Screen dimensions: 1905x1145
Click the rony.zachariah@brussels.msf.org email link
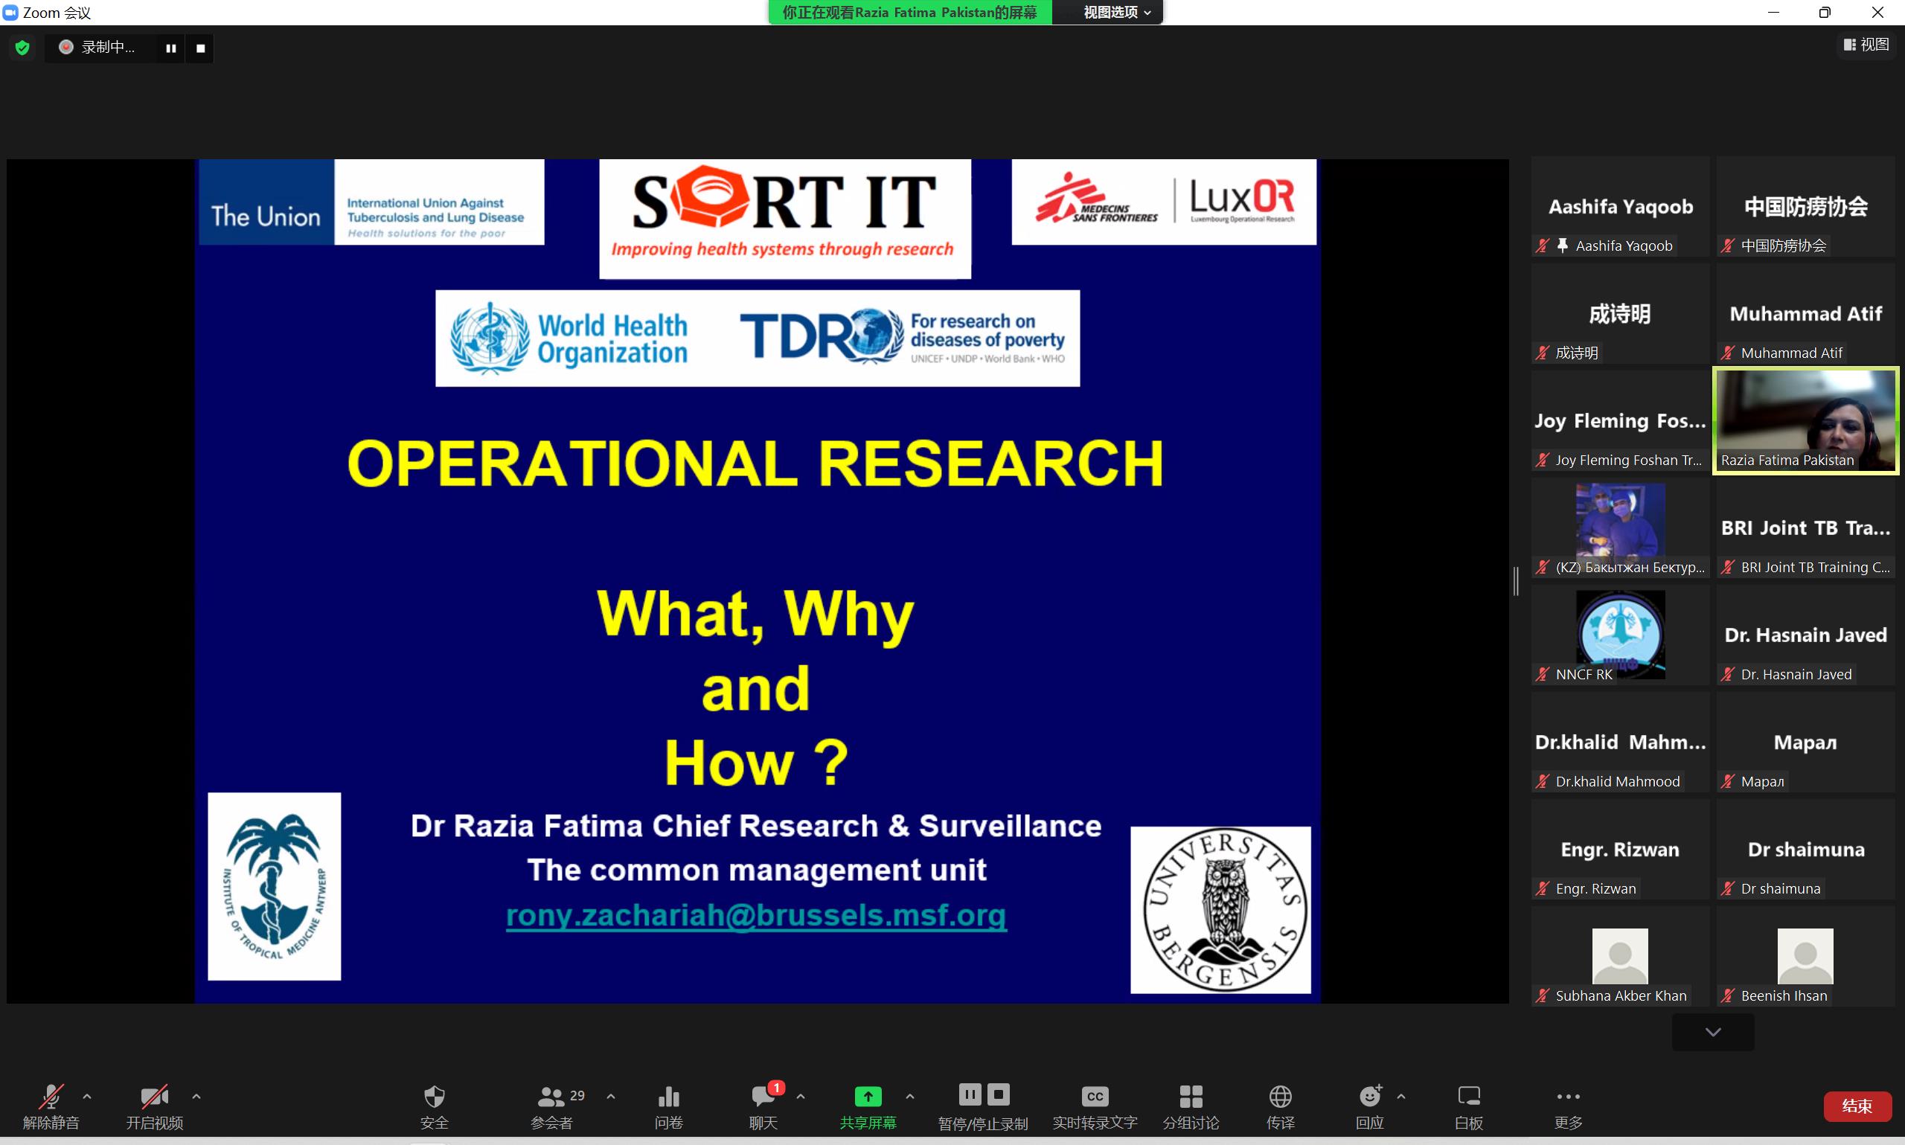point(756,915)
